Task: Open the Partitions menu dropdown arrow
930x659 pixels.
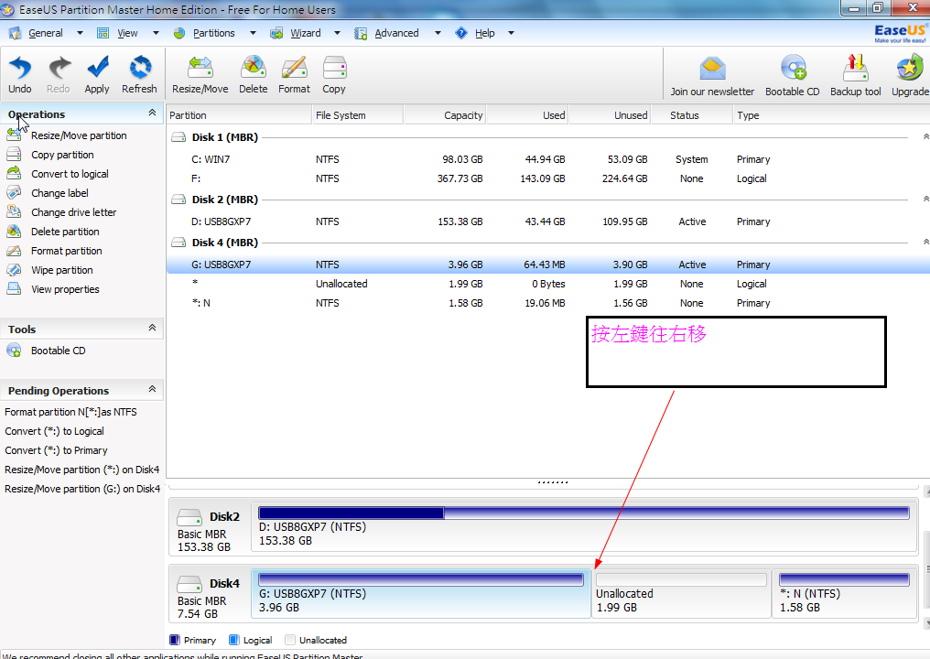Action: point(253,33)
